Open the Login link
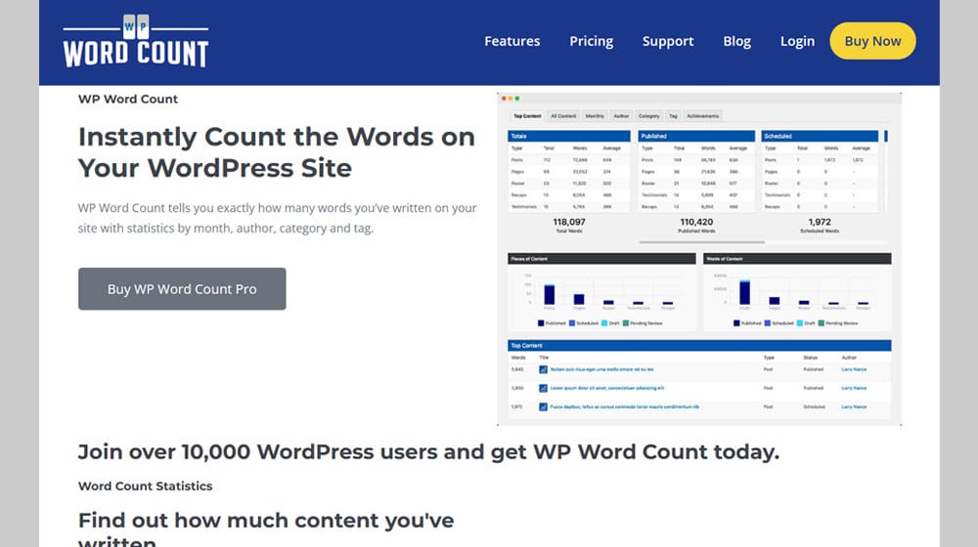978x547 pixels. point(797,41)
